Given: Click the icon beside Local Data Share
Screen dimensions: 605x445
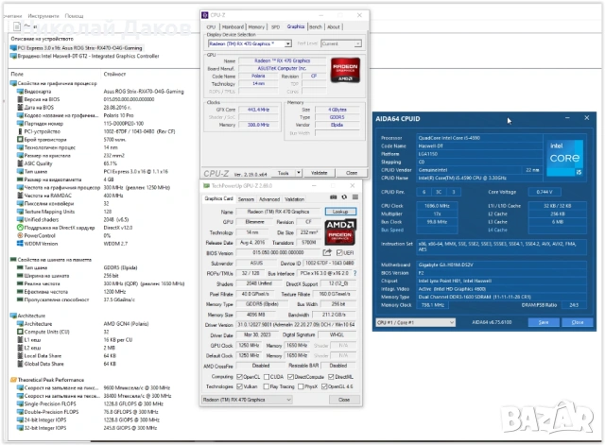Looking at the screenshot, I should point(20,355).
